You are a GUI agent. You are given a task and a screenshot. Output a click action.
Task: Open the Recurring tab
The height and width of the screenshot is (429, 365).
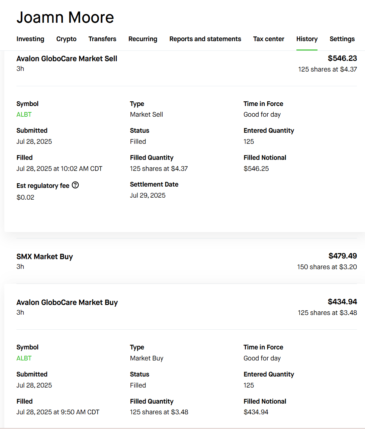[143, 39]
